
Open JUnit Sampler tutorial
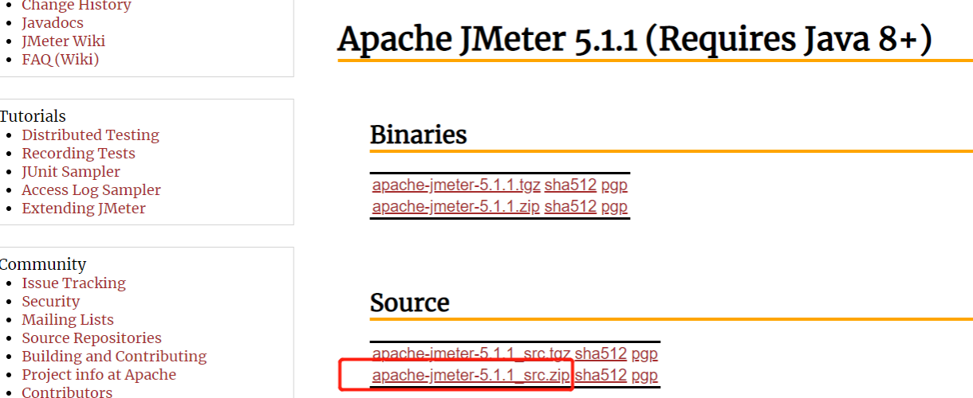(x=71, y=172)
